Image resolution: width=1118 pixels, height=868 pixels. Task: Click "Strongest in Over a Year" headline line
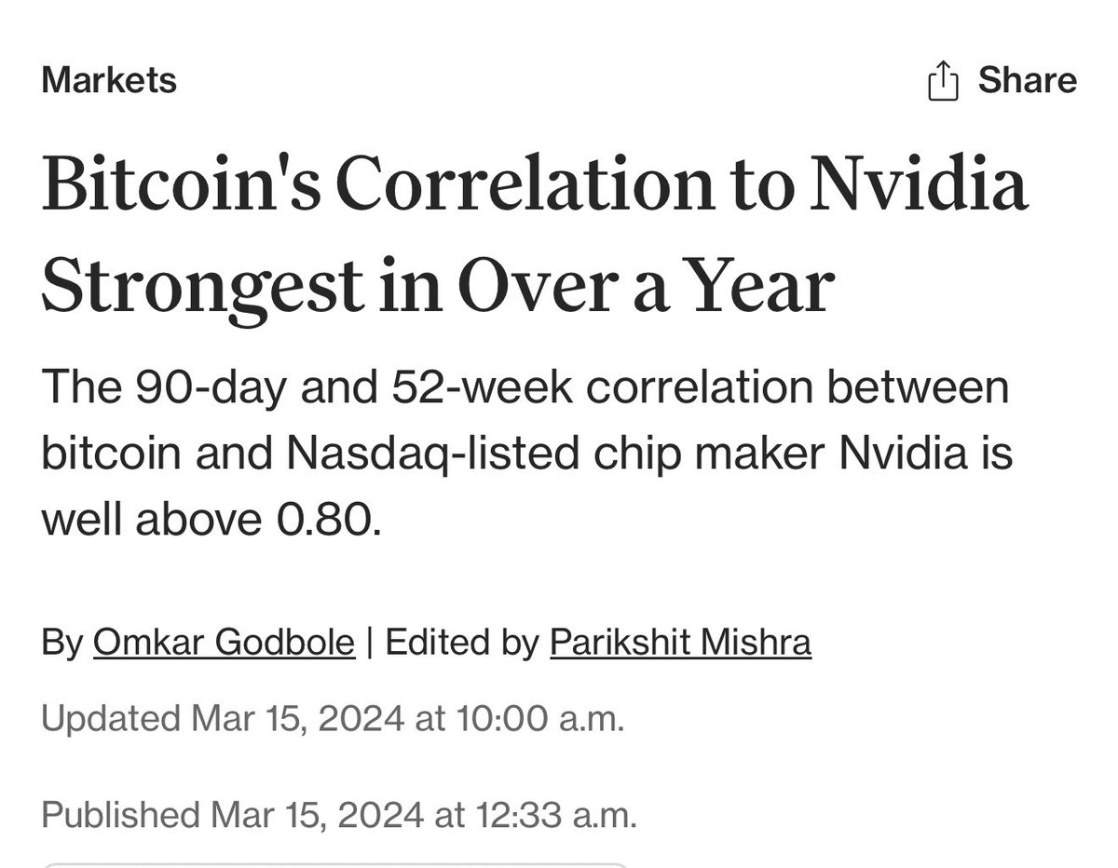click(x=436, y=286)
